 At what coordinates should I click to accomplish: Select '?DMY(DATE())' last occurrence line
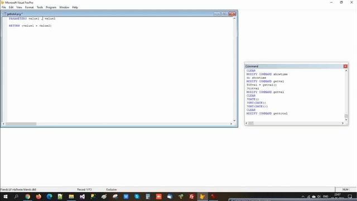pos(257,106)
